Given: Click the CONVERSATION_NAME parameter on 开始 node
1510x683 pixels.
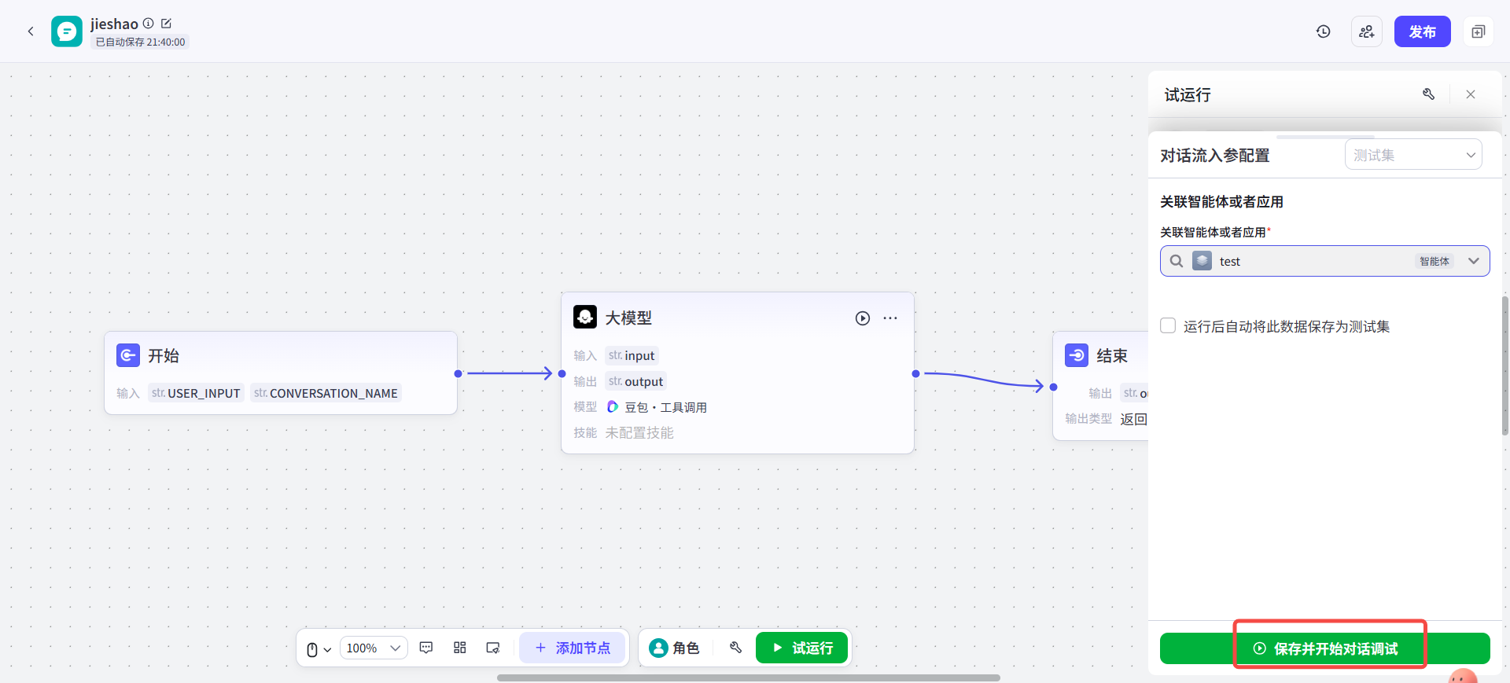Looking at the screenshot, I should pyautogui.click(x=326, y=393).
